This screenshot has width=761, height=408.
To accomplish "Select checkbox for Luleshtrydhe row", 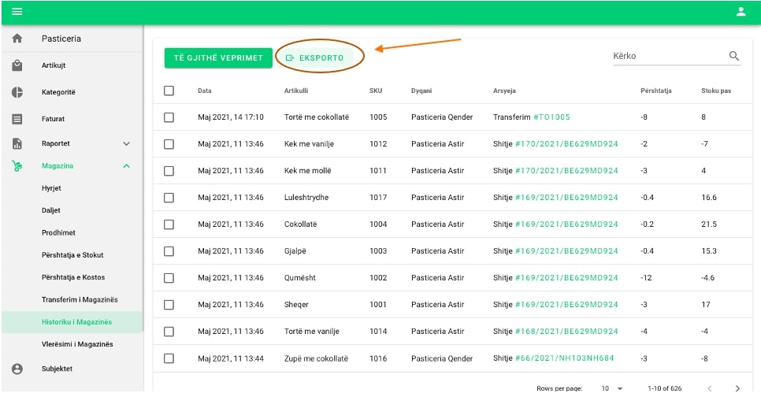I will pos(169,198).
